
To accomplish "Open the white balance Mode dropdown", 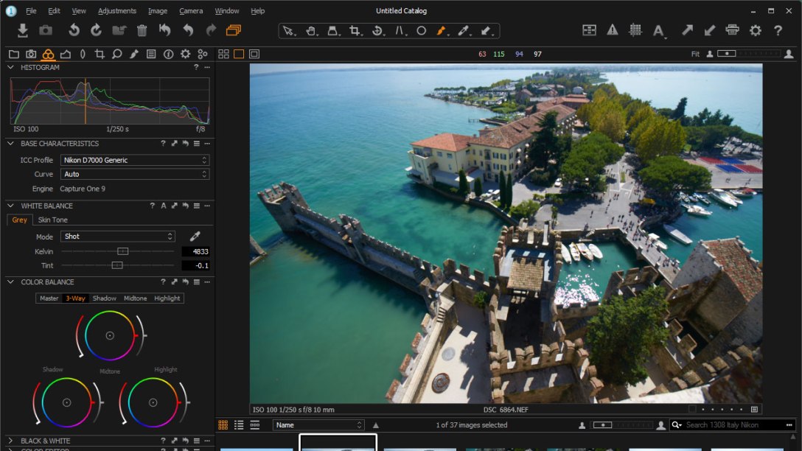I will pyautogui.click(x=118, y=237).
